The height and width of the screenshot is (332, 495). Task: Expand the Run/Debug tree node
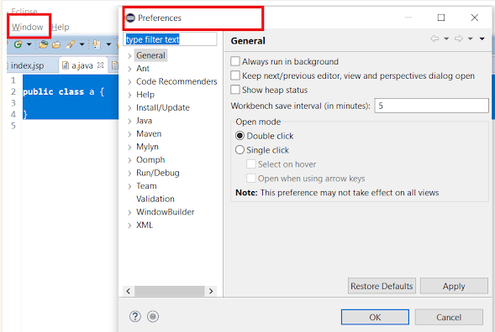[129, 174]
